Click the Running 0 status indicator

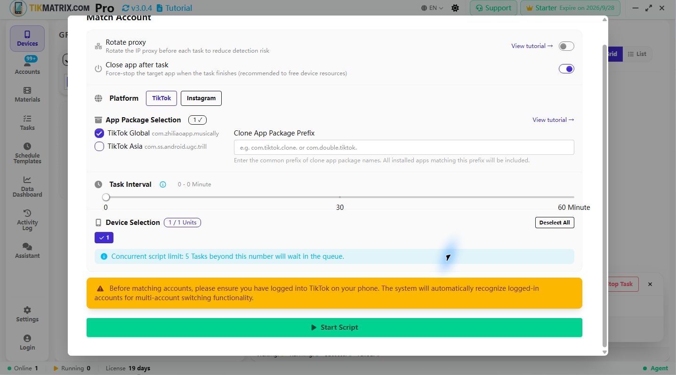[x=72, y=368]
